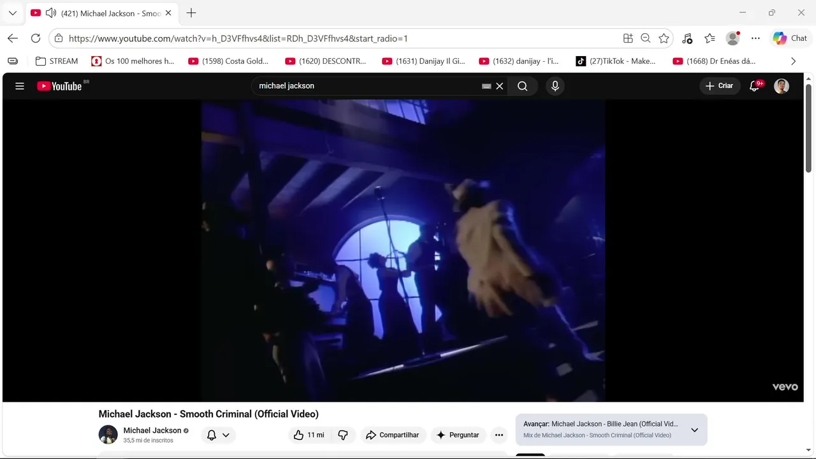
Task: Open the Dr Enéas bookmark
Action: pyautogui.click(x=715, y=61)
